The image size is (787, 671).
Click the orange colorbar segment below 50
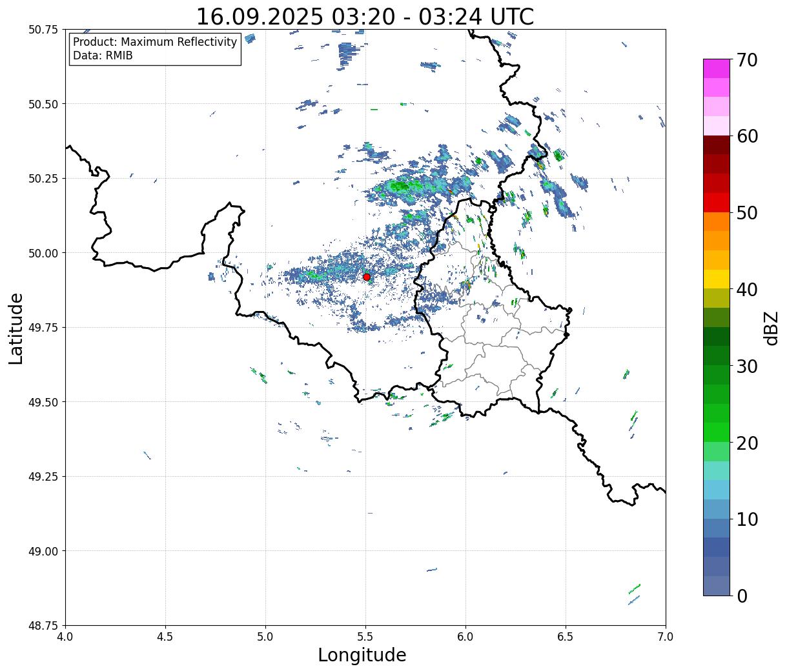coord(717,222)
